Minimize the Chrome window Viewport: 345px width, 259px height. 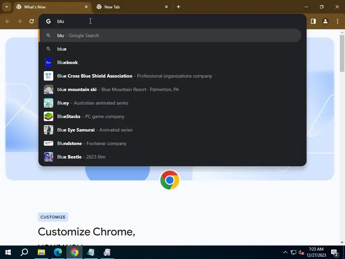click(306, 7)
